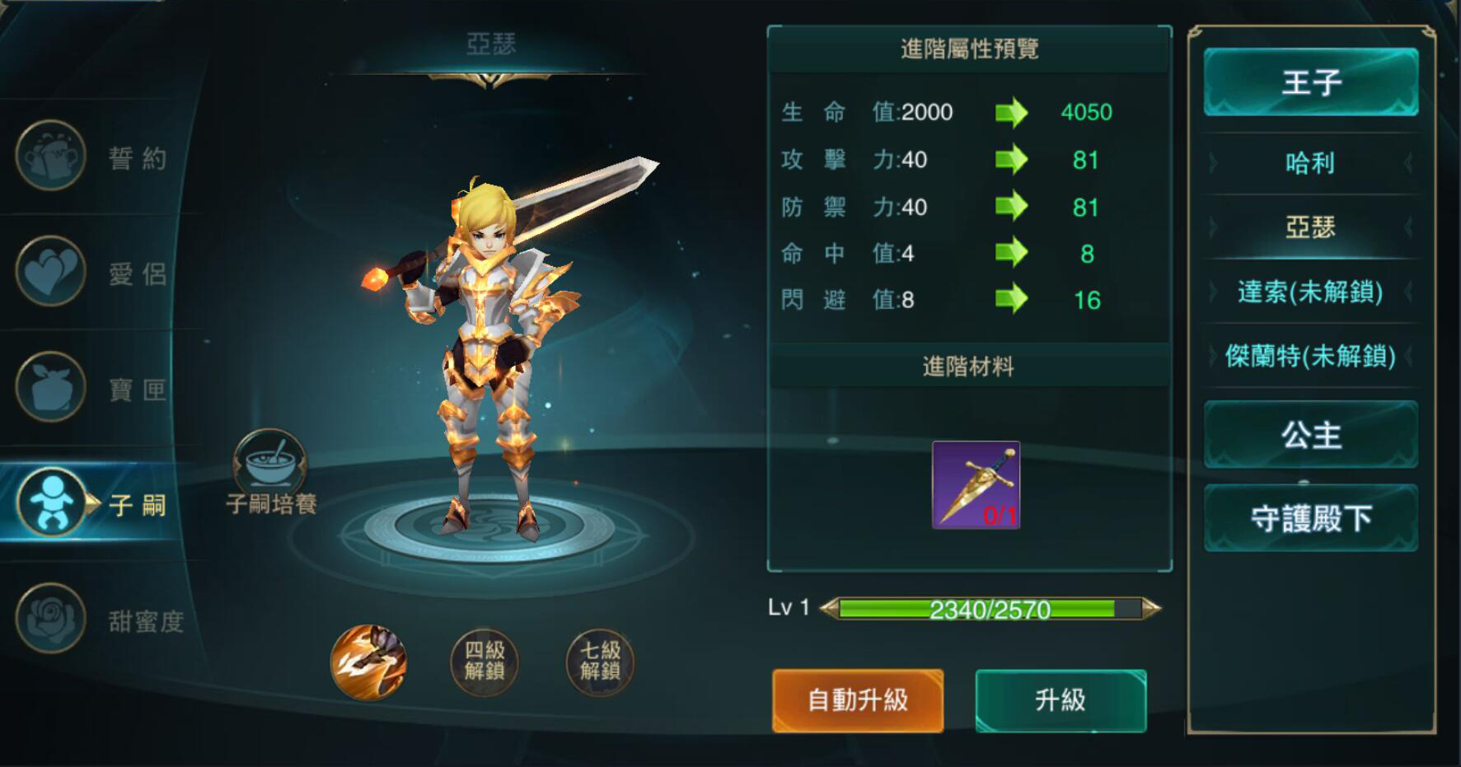Open the 甜蜜度 rose icon
1461x767 pixels.
click(50, 618)
